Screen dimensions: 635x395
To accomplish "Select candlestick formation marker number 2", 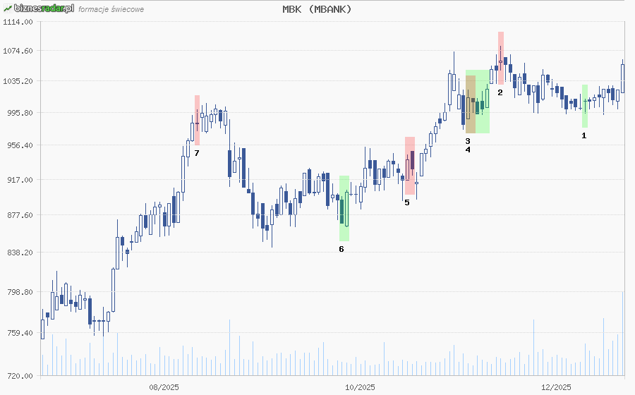I will coord(500,92).
